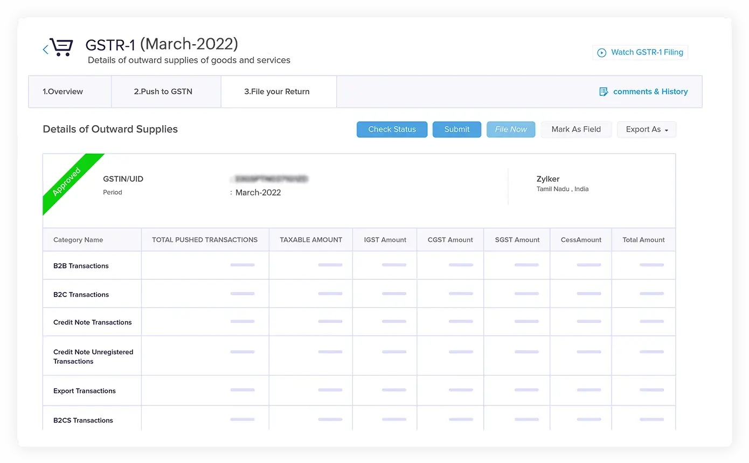Click the play icon beside Watch GSTR-1 Filing

601,52
